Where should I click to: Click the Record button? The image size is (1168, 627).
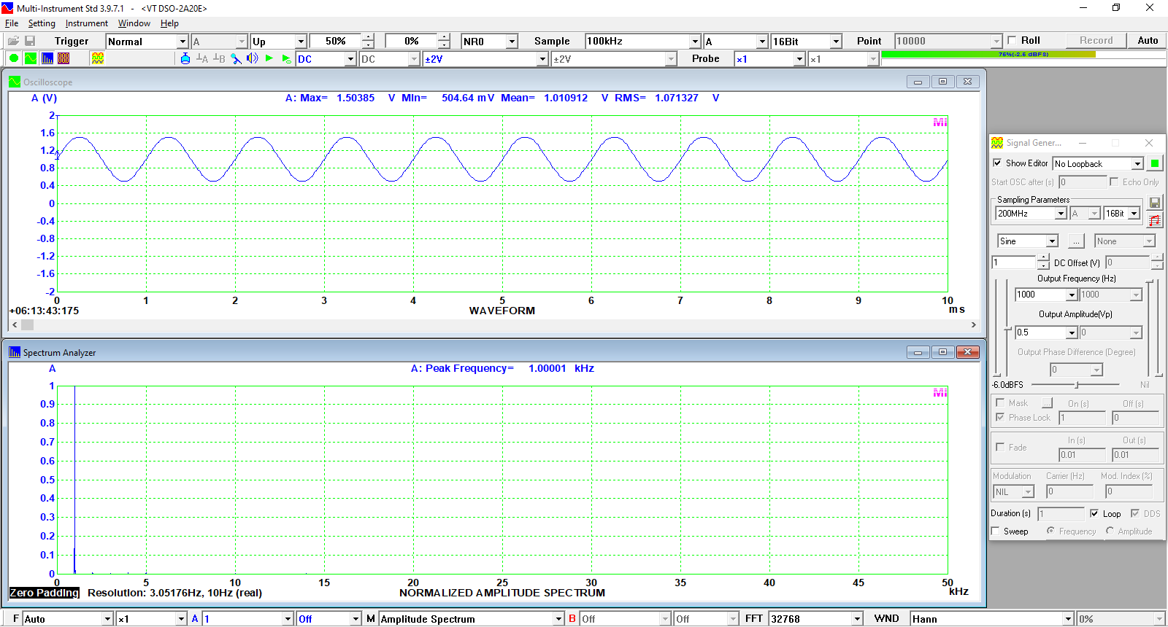click(1096, 41)
